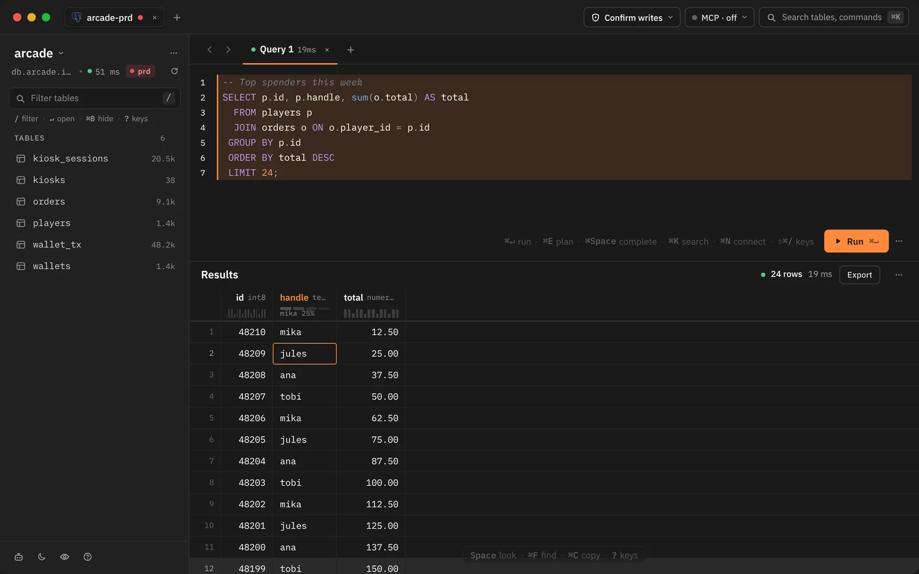Image resolution: width=919 pixels, height=574 pixels.
Task: Click the keys shortcut hint in editor
Action: (796, 242)
